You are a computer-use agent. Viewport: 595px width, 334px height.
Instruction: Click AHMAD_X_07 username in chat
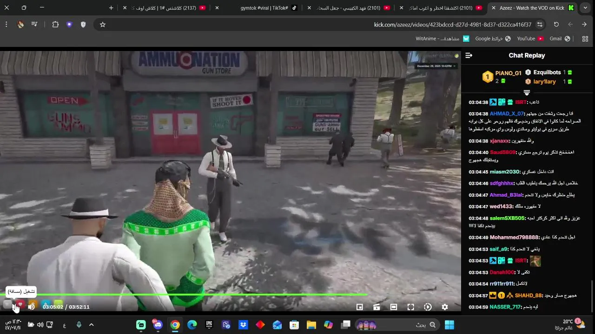(507, 114)
